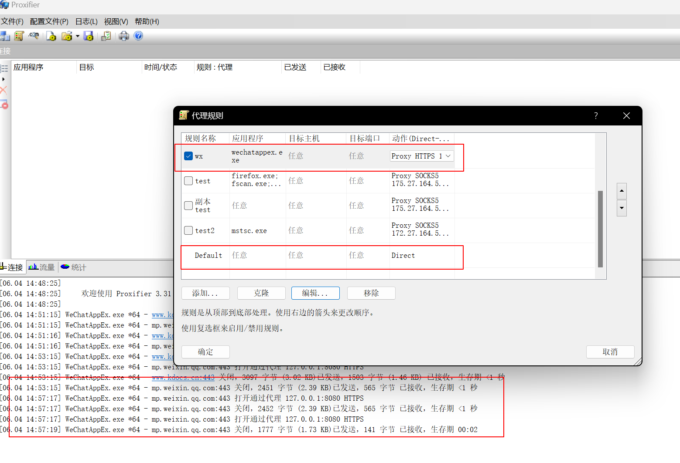
Task: Close the 代理规则 dialog with X
Action: 626,115
